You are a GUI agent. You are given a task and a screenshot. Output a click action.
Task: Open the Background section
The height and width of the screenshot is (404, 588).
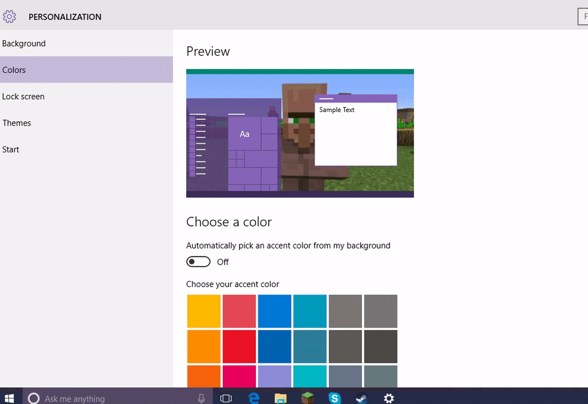(86, 43)
